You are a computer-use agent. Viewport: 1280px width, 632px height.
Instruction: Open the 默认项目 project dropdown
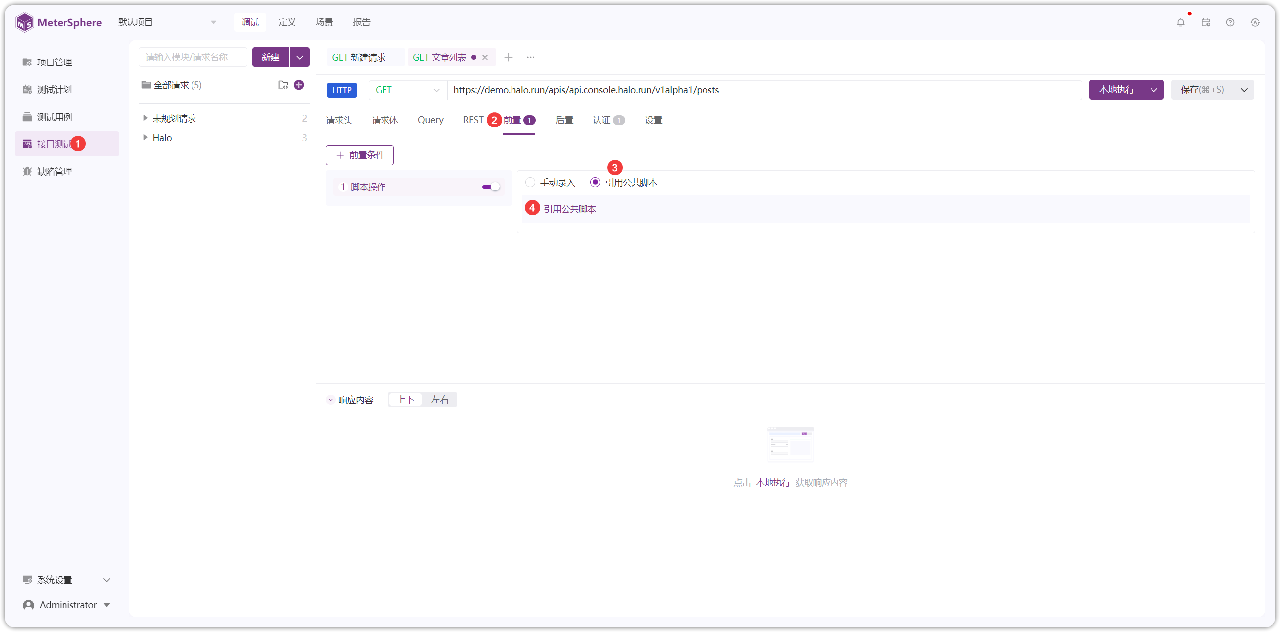167,22
